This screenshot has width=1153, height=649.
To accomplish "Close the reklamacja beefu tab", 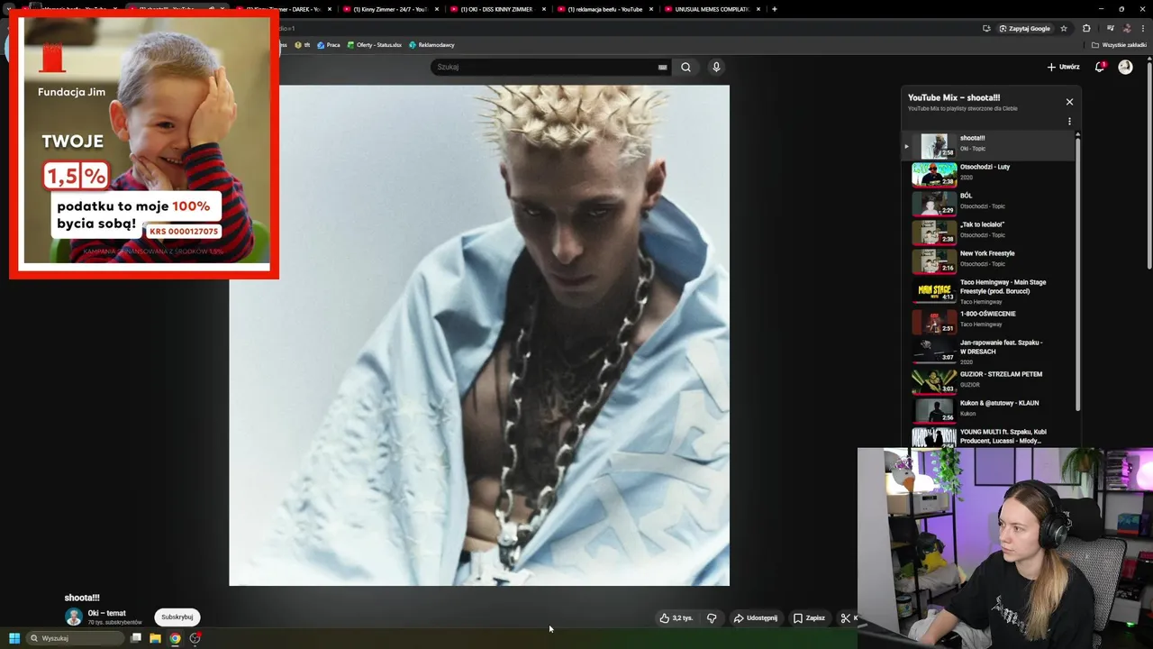I will (x=651, y=9).
